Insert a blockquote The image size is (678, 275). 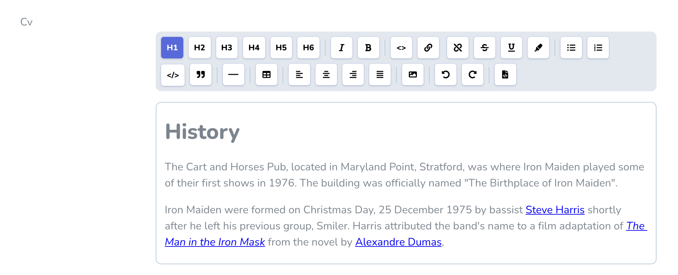coord(200,74)
